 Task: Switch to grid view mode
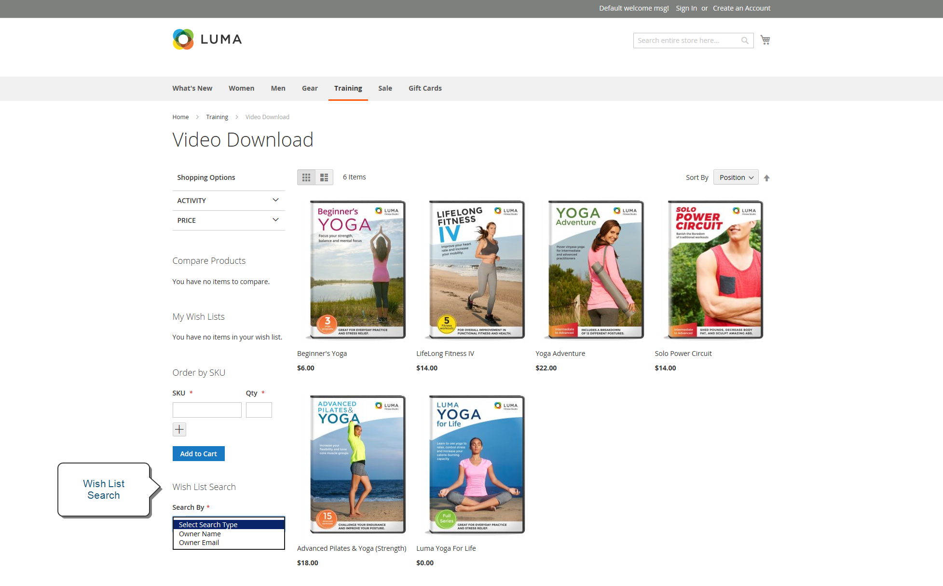click(x=306, y=177)
